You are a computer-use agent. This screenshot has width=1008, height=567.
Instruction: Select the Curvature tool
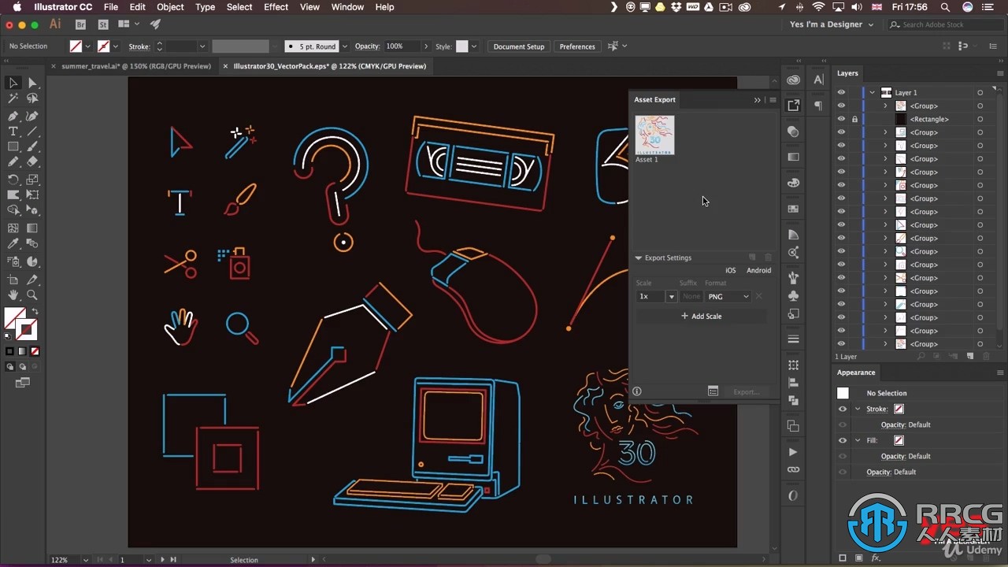32,116
